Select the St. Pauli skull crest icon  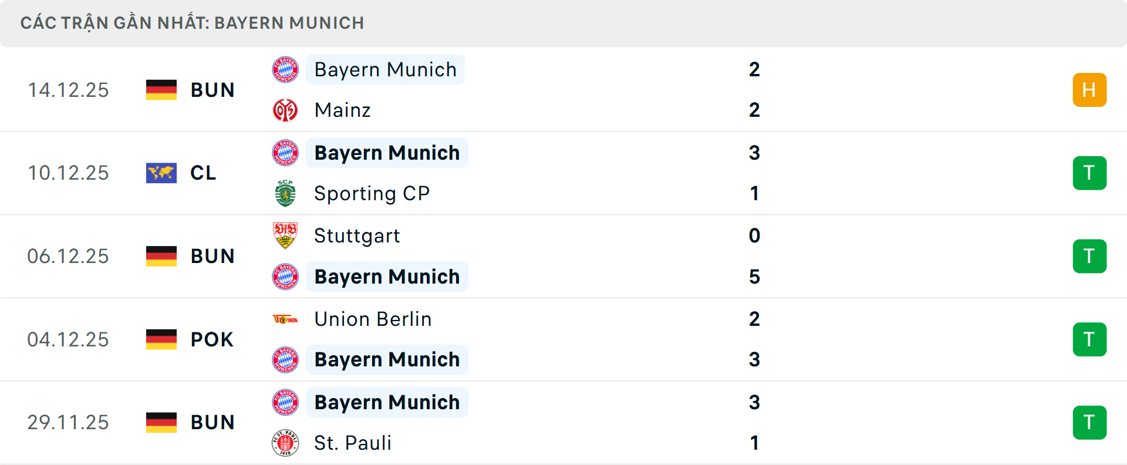coord(286,443)
